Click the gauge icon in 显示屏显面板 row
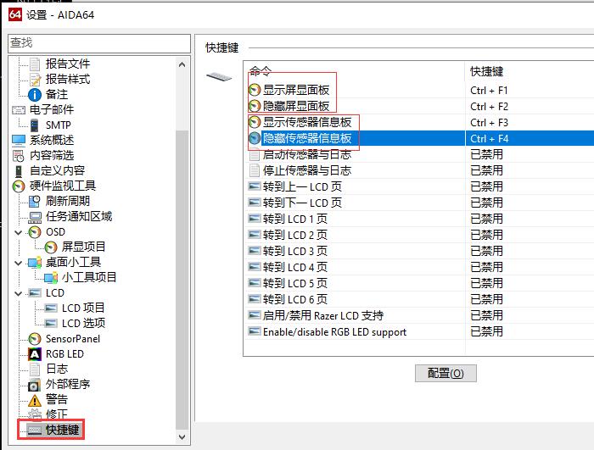Viewport: 594px width, 450px height. point(255,90)
